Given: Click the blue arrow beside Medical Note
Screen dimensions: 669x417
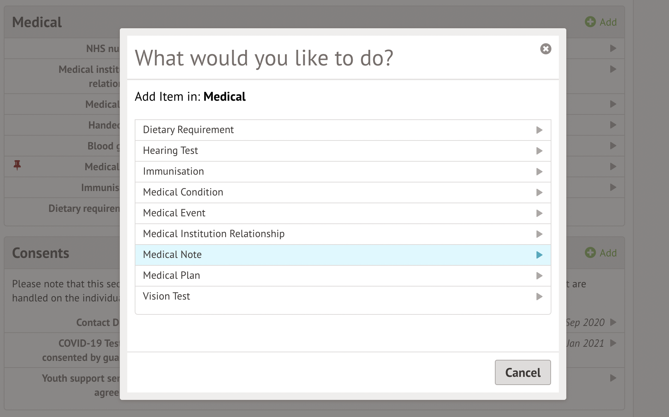Looking at the screenshot, I should pos(539,255).
